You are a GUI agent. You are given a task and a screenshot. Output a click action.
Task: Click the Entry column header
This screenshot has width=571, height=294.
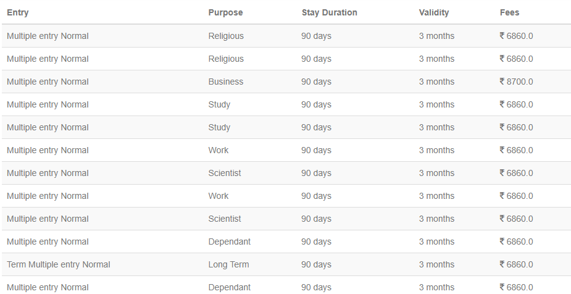click(x=17, y=13)
